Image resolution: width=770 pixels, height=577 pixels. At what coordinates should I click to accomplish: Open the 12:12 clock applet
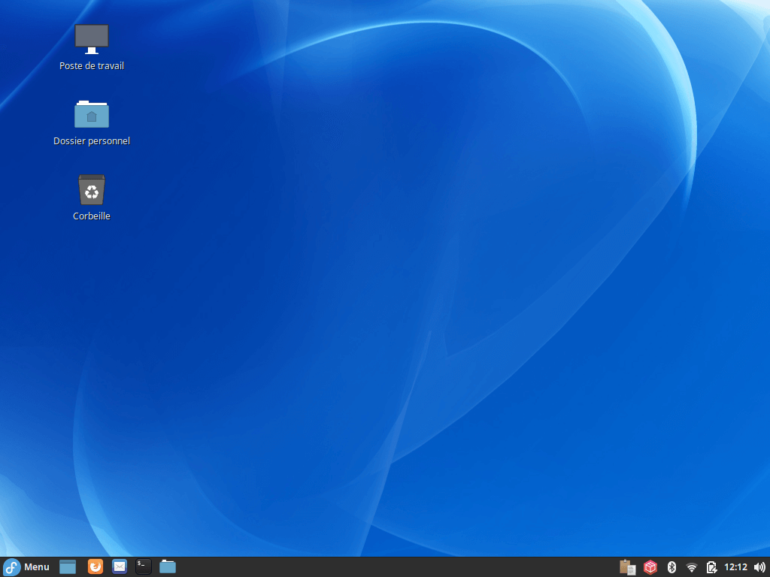pyautogui.click(x=735, y=567)
